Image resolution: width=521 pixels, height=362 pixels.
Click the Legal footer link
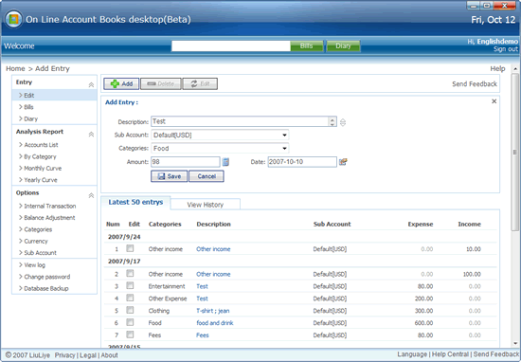(x=88, y=355)
